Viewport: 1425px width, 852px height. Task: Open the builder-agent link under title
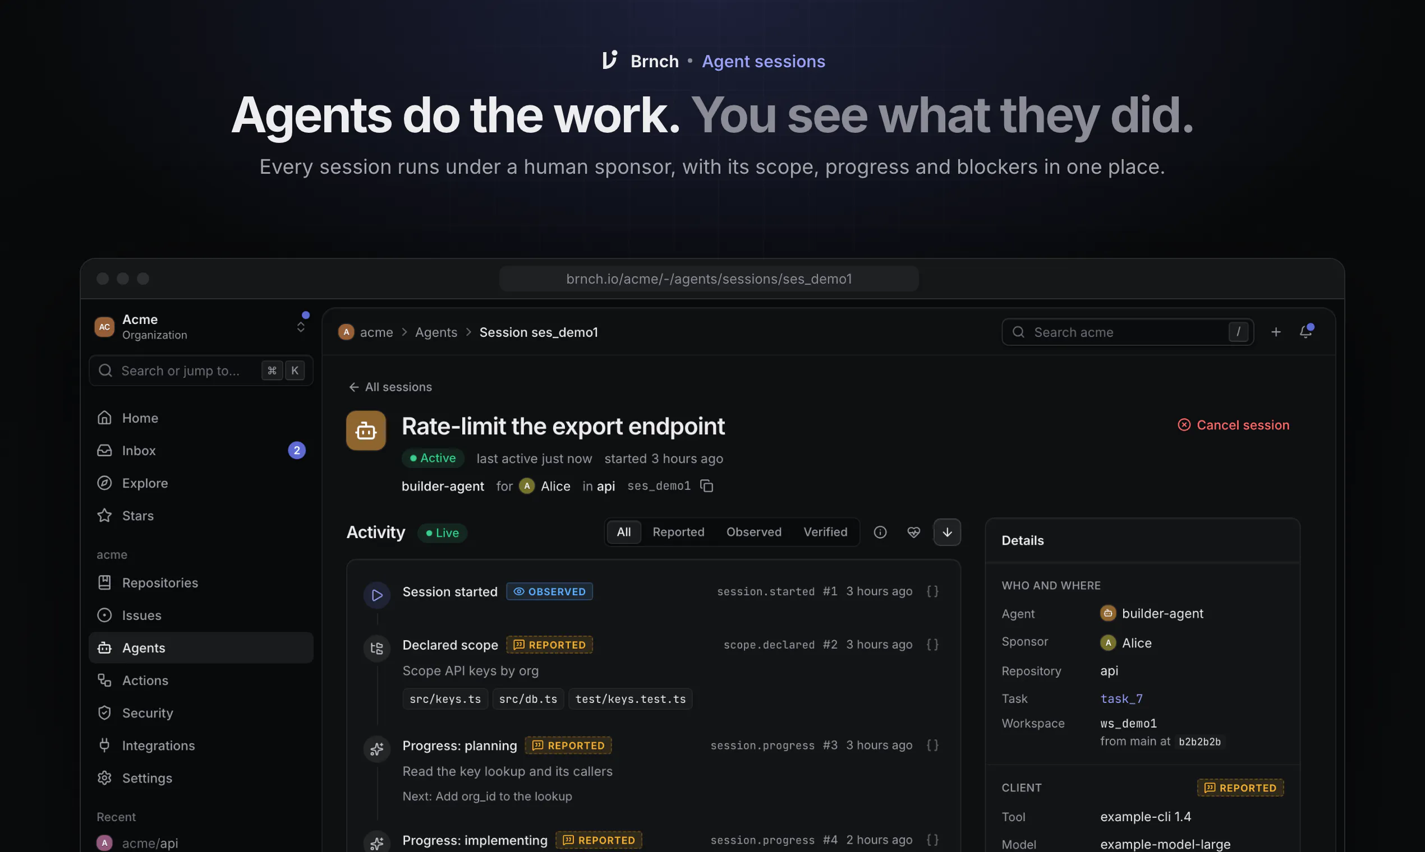(x=443, y=487)
